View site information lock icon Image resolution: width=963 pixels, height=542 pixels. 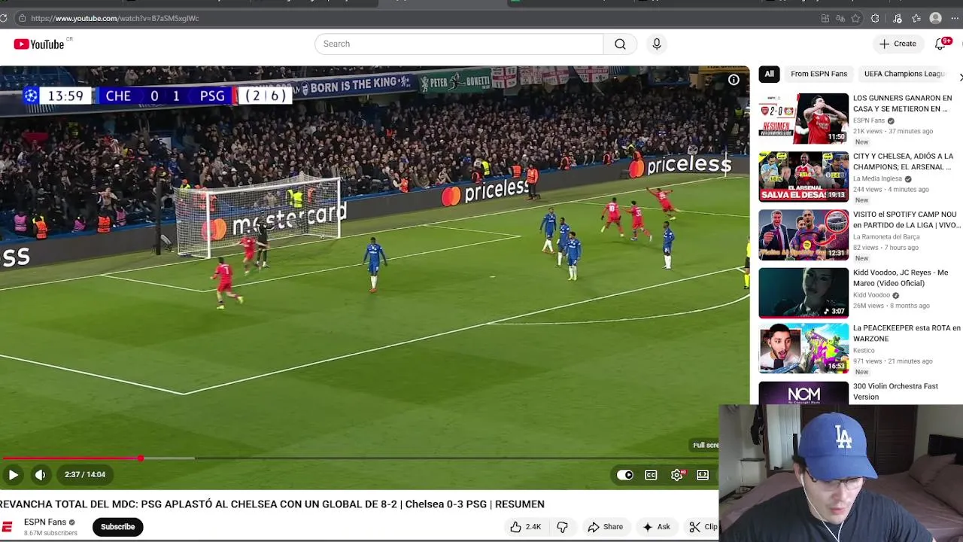[x=22, y=18]
